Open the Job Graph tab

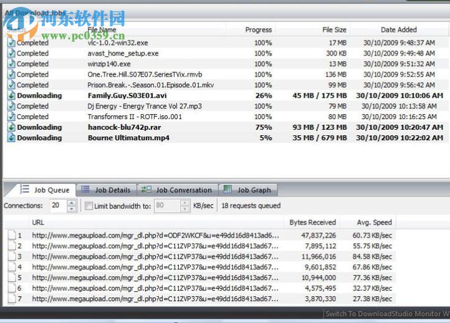click(x=247, y=190)
